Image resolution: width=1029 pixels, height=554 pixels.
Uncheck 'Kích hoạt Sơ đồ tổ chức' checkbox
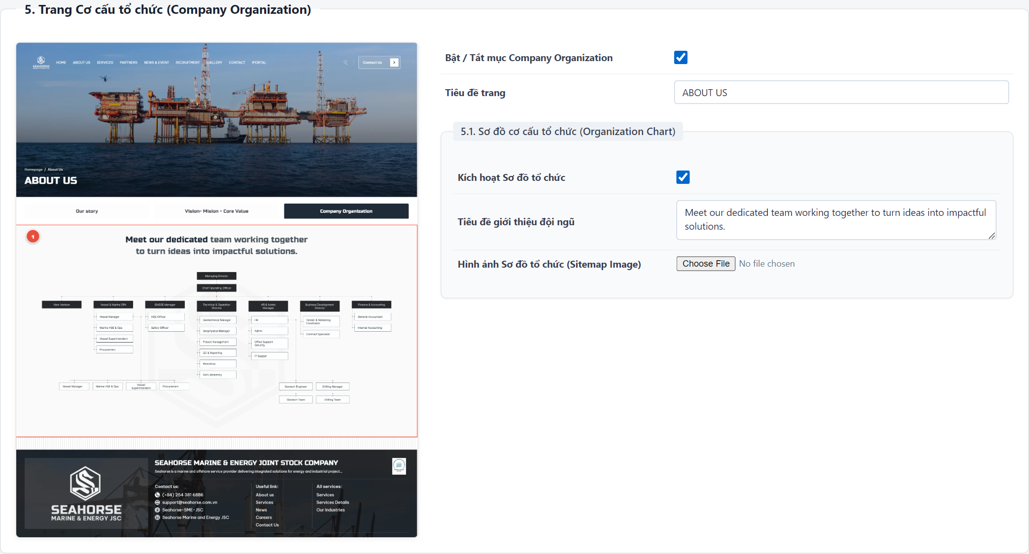click(683, 177)
